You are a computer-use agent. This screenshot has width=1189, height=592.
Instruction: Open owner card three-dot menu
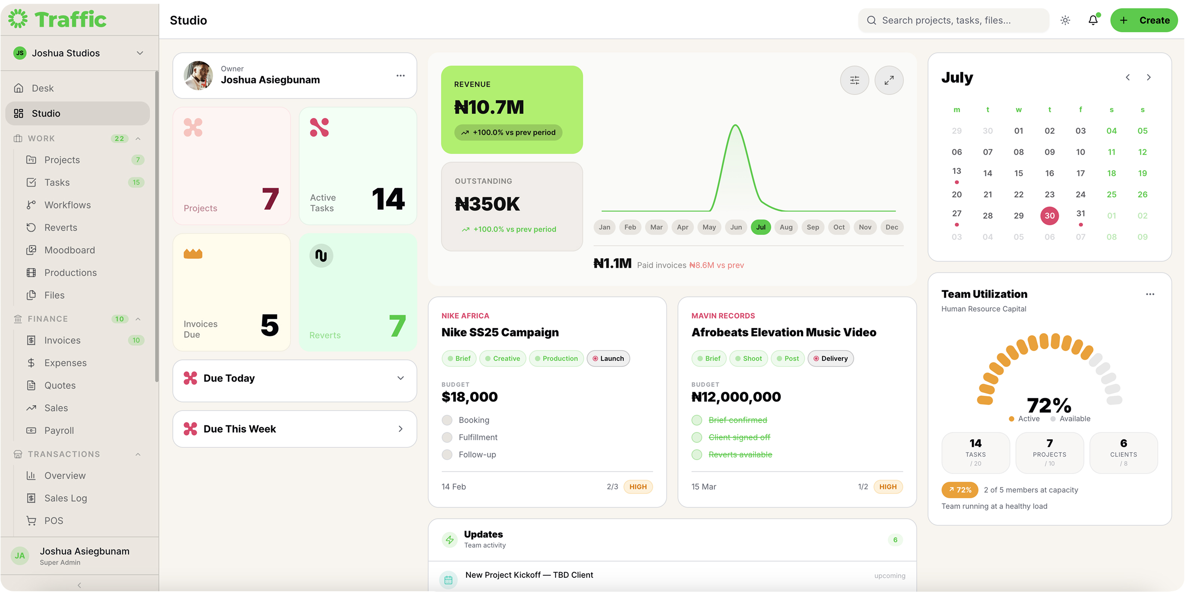pyautogui.click(x=400, y=76)
